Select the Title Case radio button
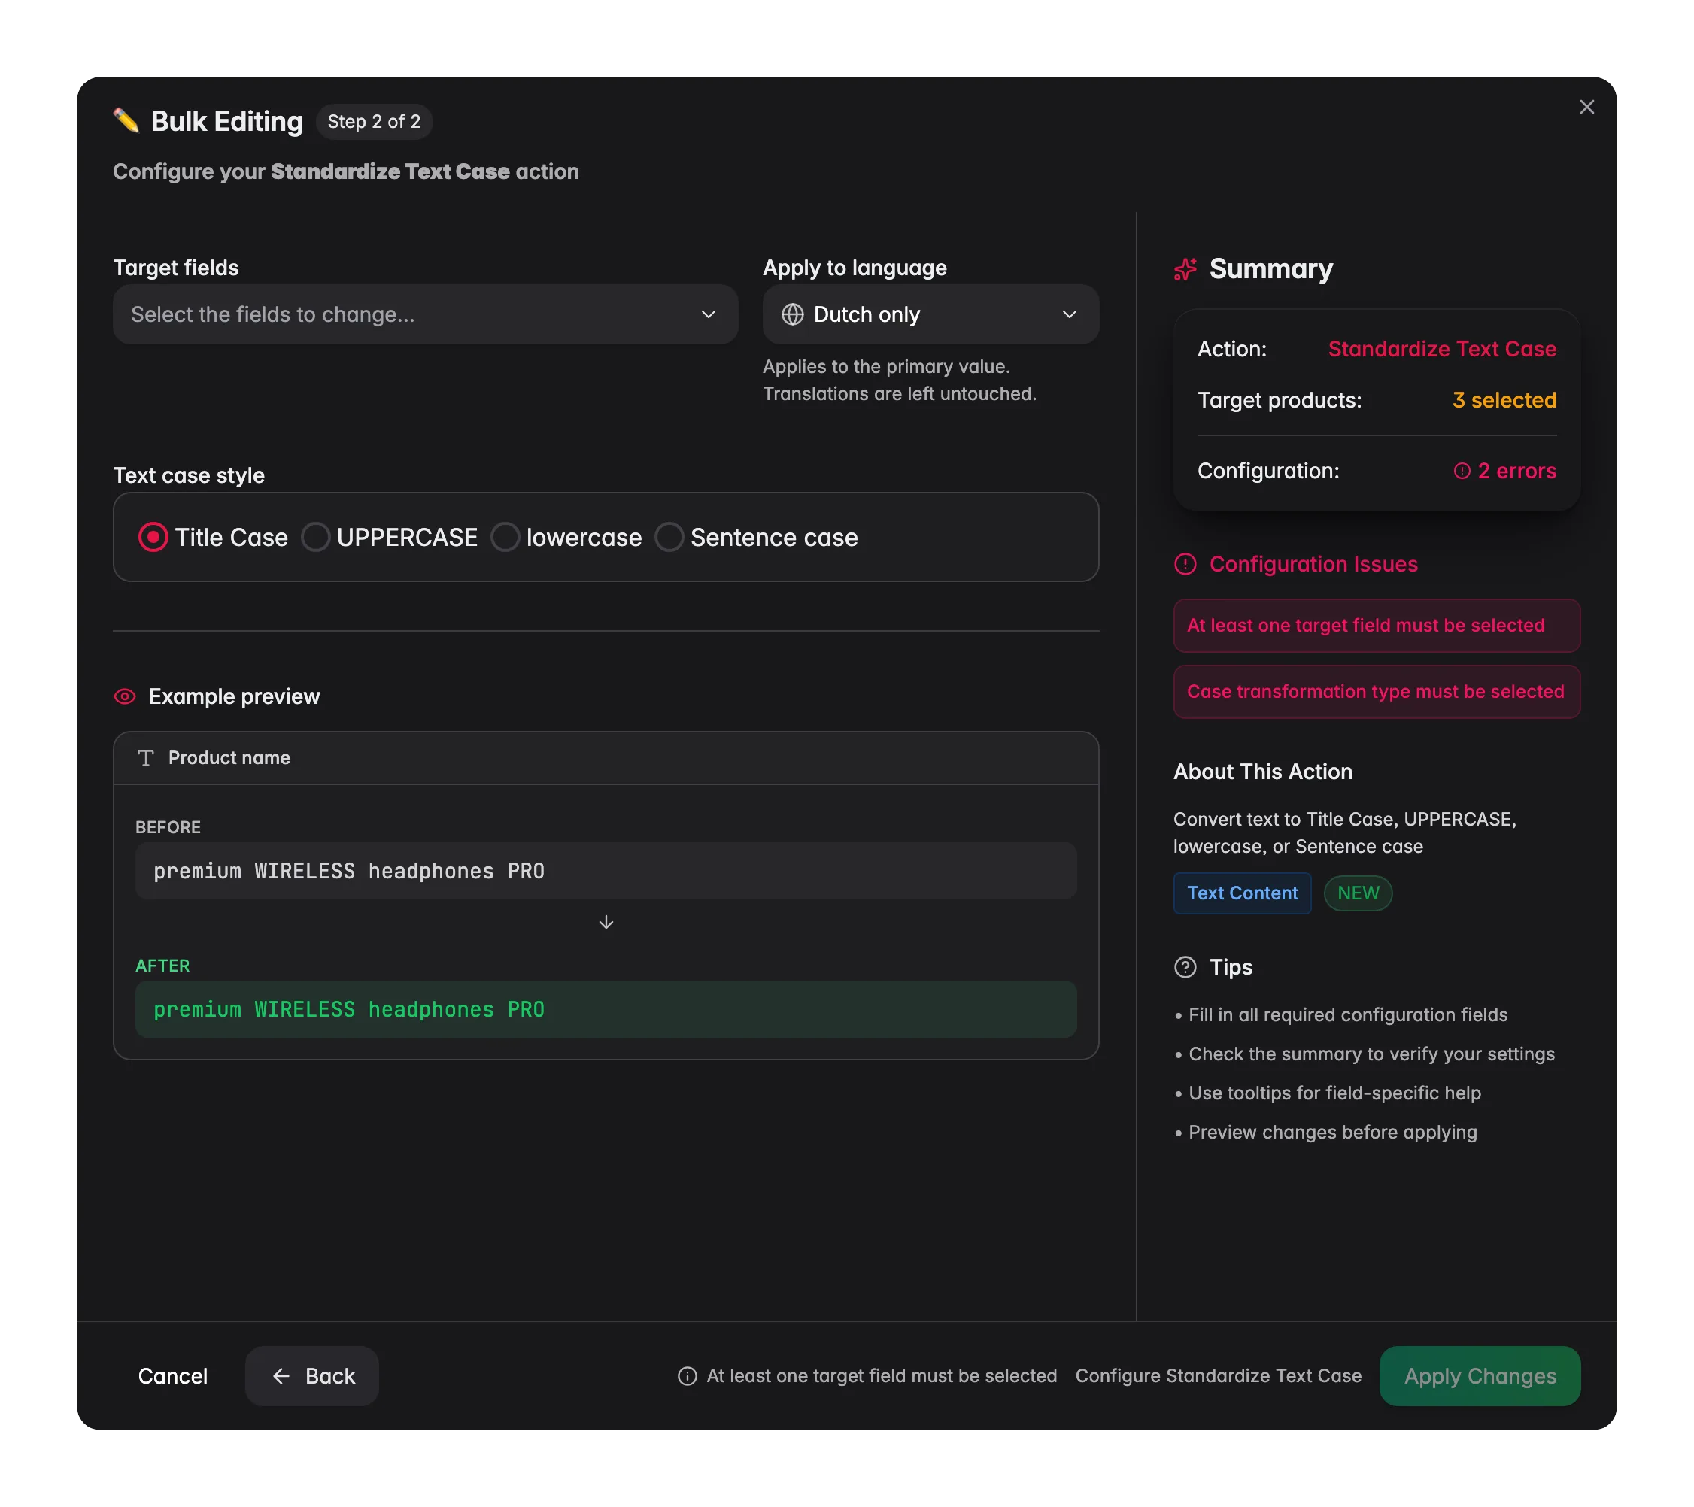 pos(153,538)
